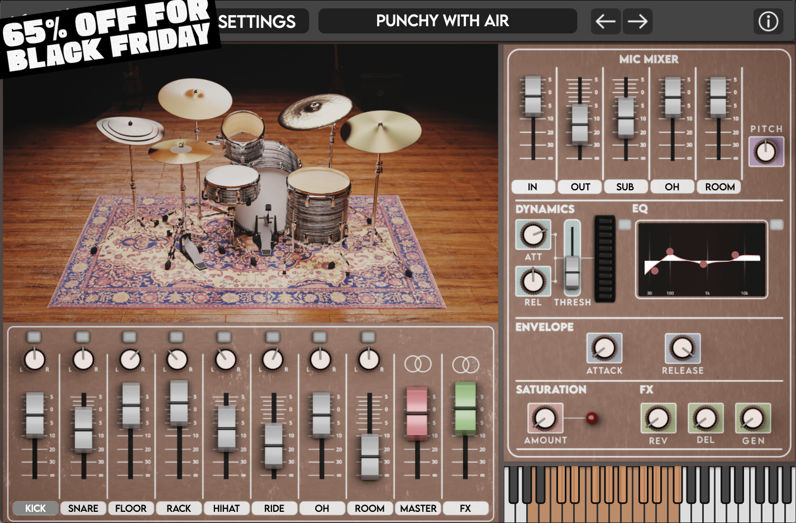Click the stereo link icon above FX
Image resolution: width=796 pixels, height=523 pixels.
tap(465, 364)
